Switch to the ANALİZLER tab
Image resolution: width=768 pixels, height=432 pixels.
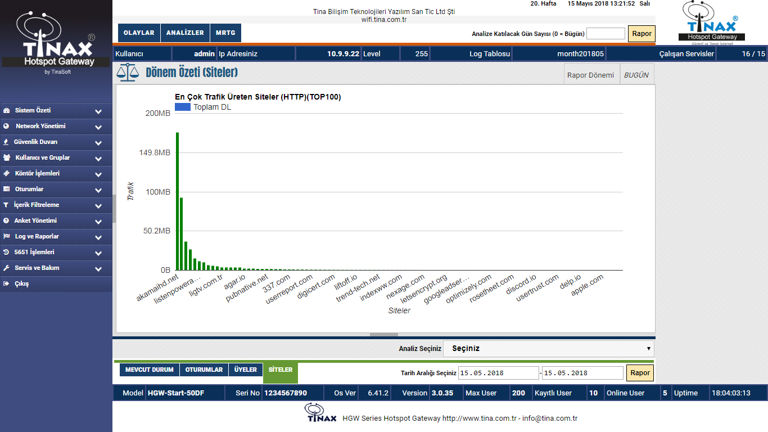(185, 33)
